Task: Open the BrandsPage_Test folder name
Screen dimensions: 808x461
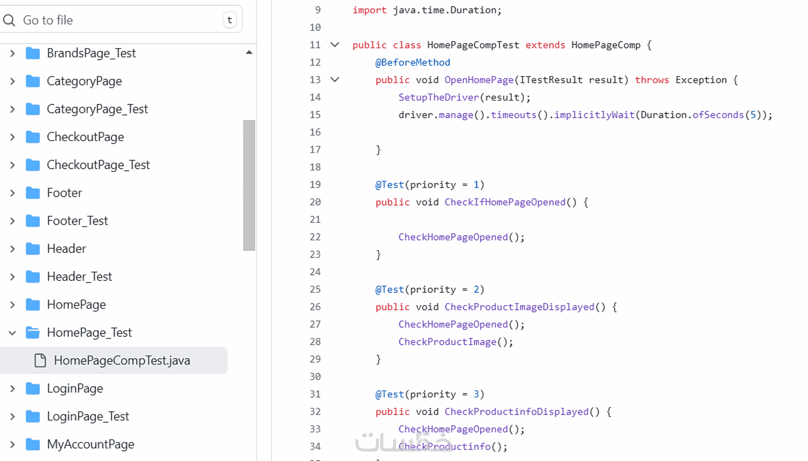Action: coord(91,53)
